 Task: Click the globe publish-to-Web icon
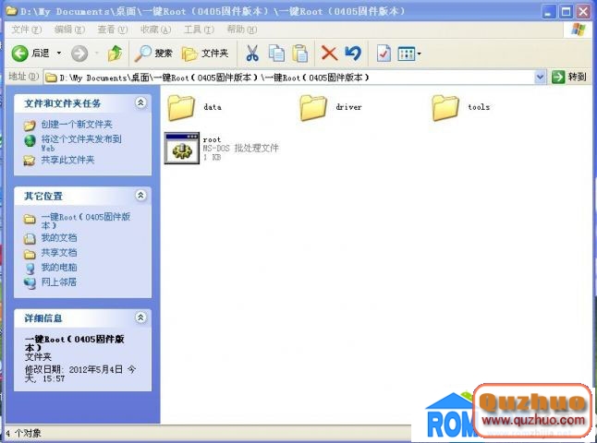click(x=30, y=140)
